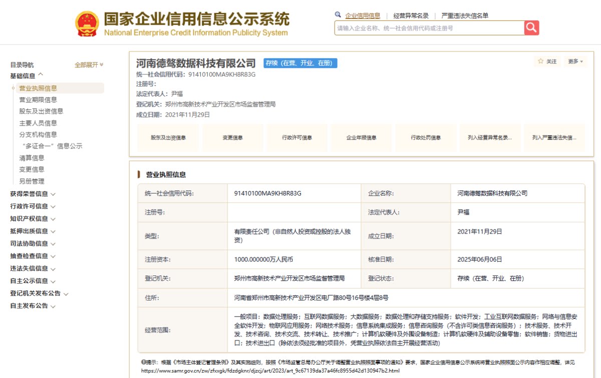Viewport: 601px width, 378px height.
Task: Click the 变更信息 card button
Action: [x=233, y=137]
